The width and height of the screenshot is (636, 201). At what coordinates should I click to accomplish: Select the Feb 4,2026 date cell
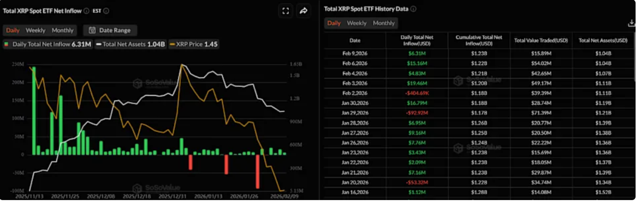[x=355, y=73]
